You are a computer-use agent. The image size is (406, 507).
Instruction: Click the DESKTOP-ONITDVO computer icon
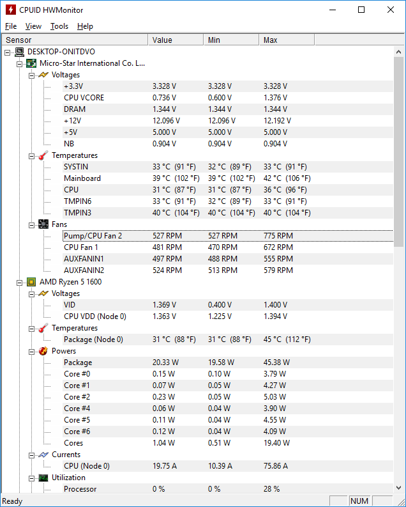[19, 52]
